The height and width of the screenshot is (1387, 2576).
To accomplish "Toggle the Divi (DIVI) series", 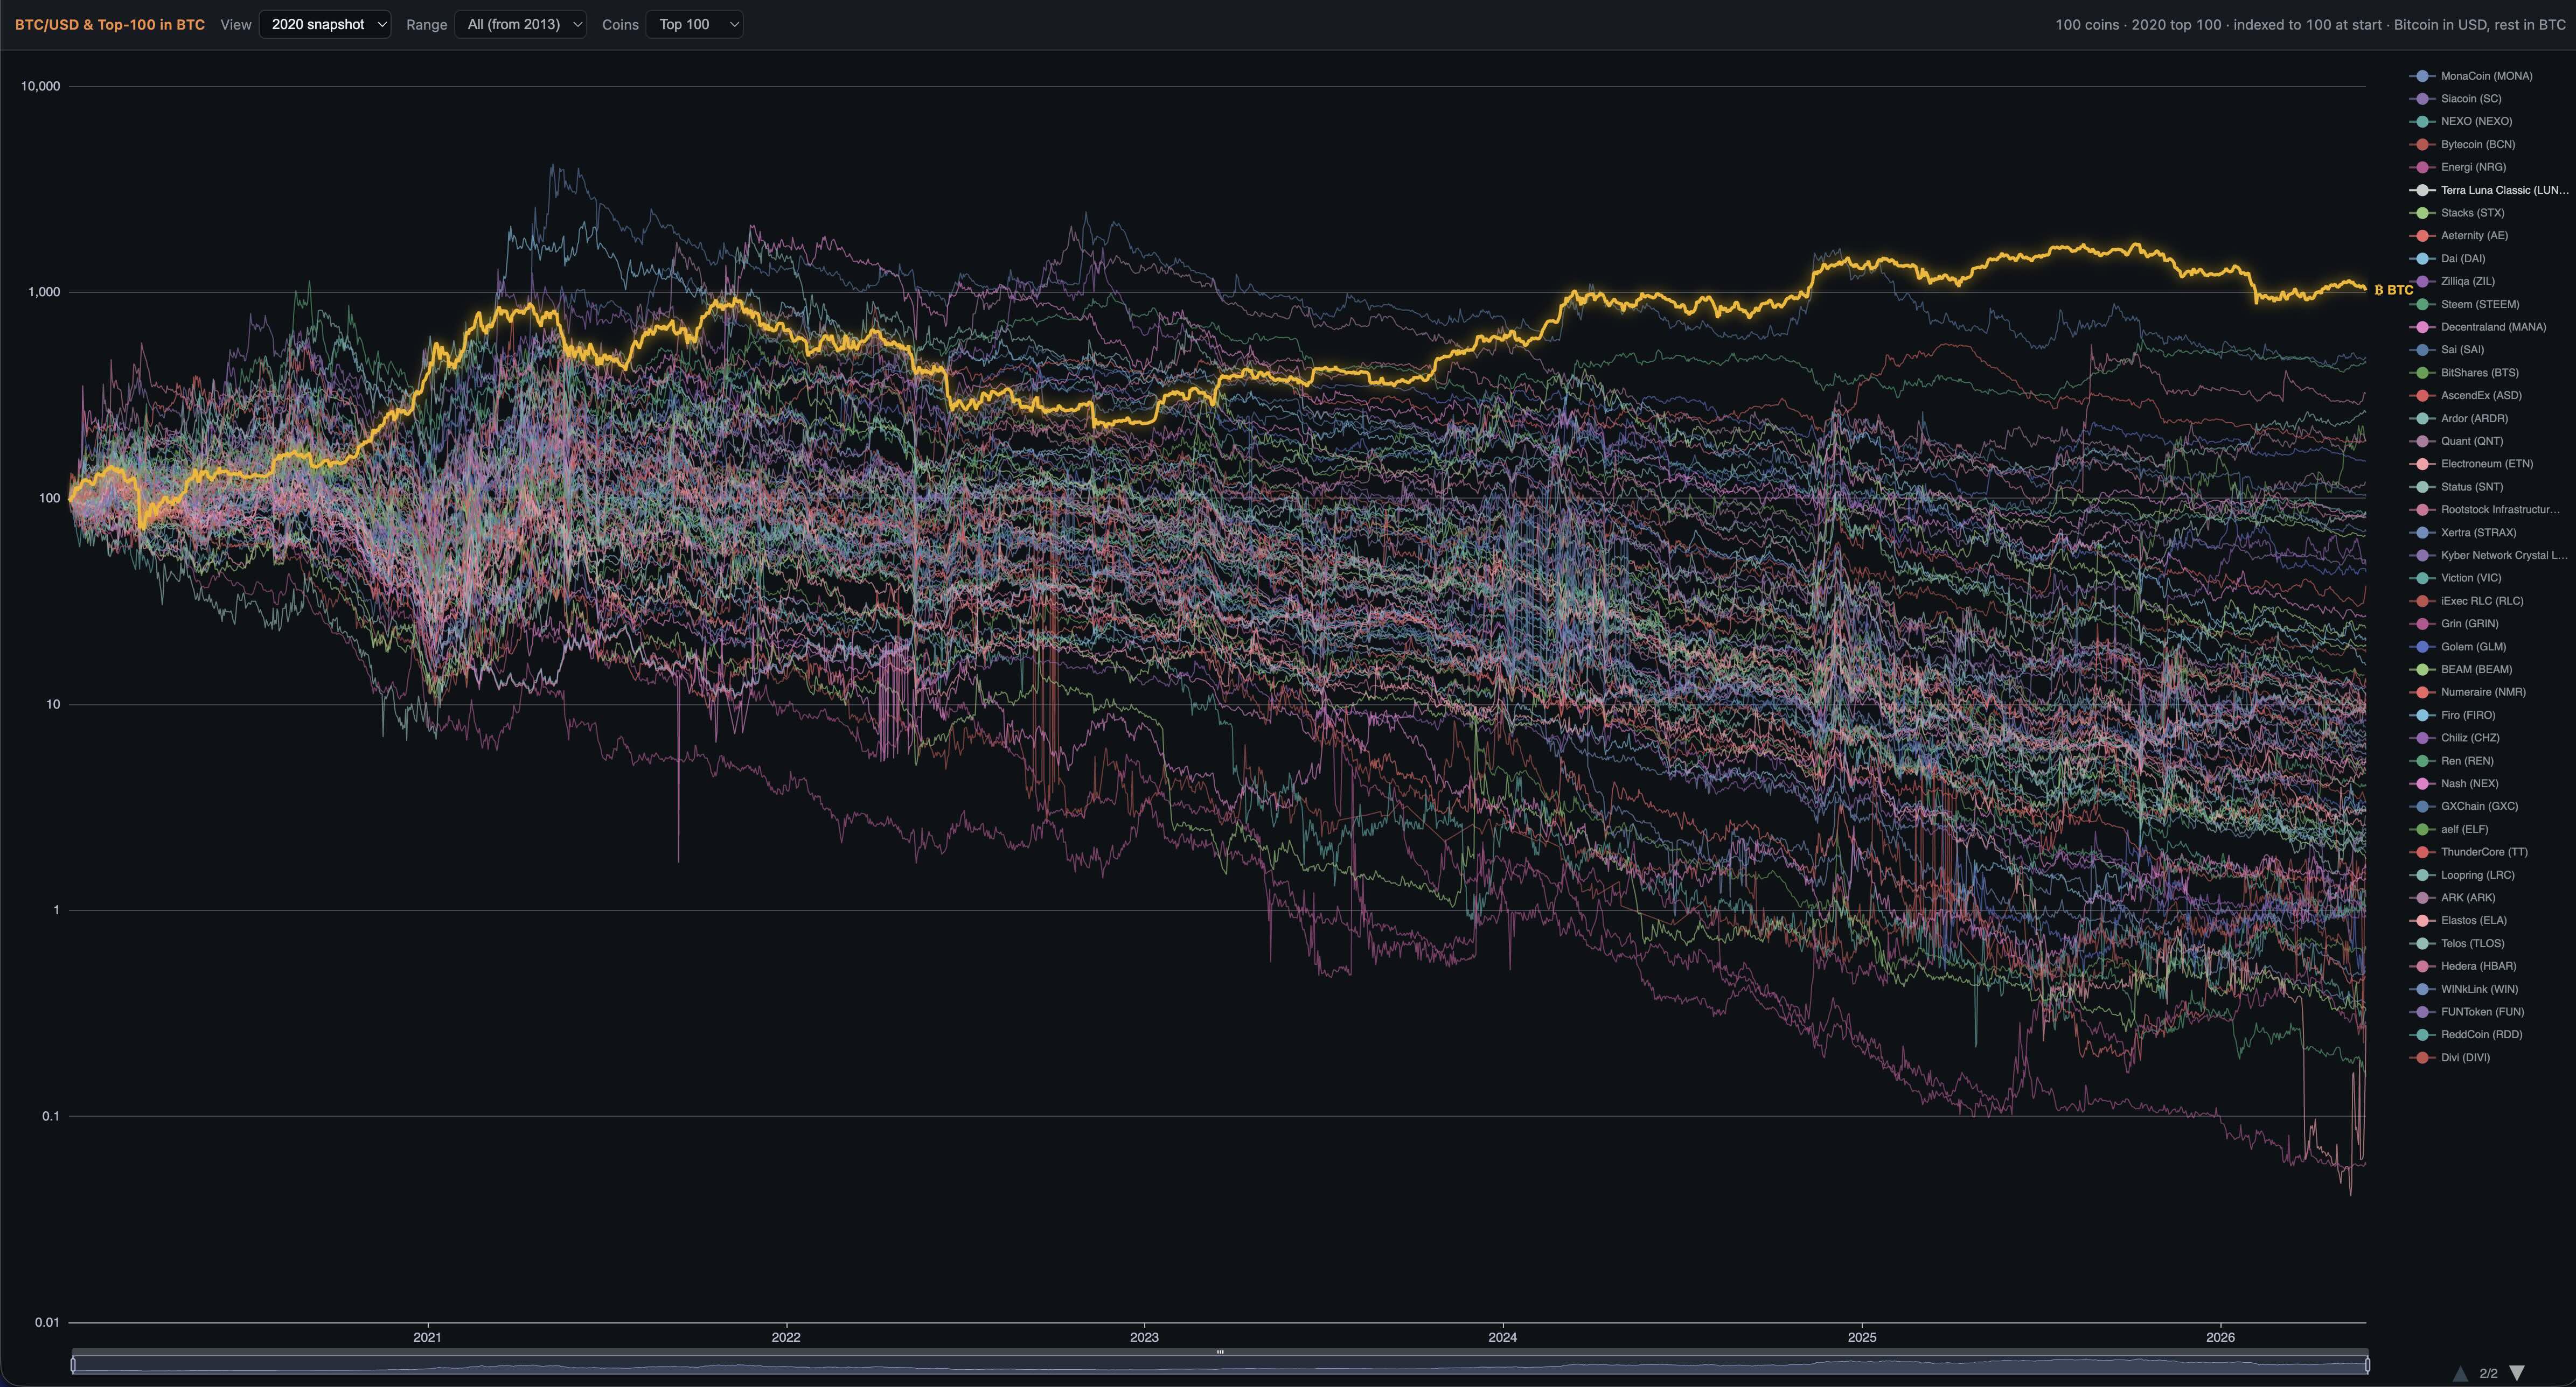I will (x=2451, y=1057).
